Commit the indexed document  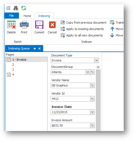[x=39, y=27]
